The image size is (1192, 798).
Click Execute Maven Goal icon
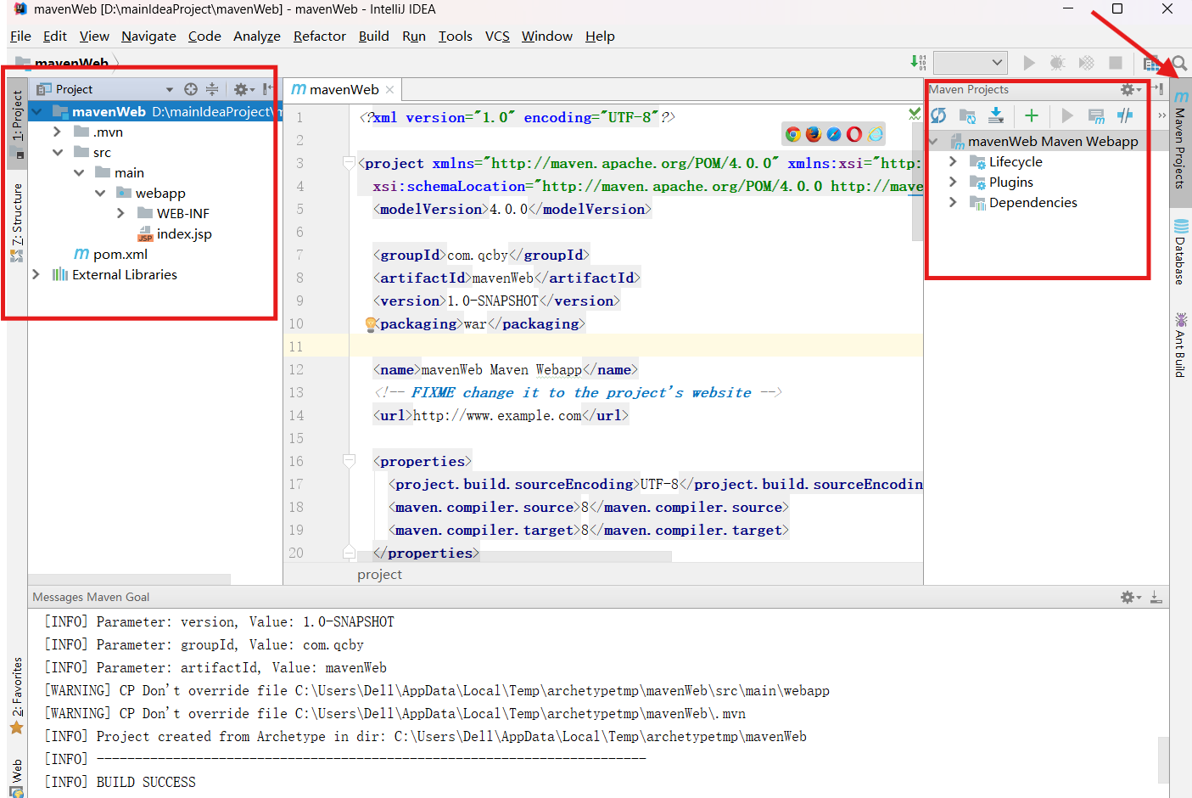1096,115
